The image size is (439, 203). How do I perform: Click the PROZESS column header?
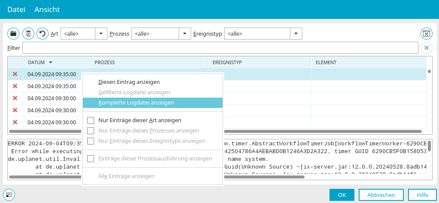[x=149, y=62]
